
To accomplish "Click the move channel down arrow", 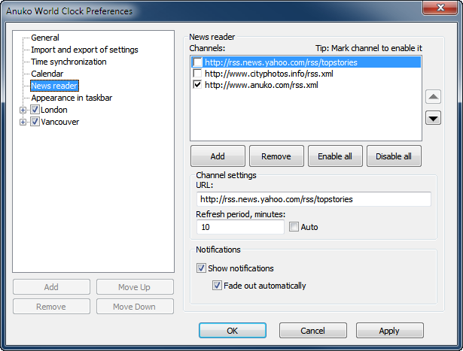I will pyautogui.click(x=433, y=117).
